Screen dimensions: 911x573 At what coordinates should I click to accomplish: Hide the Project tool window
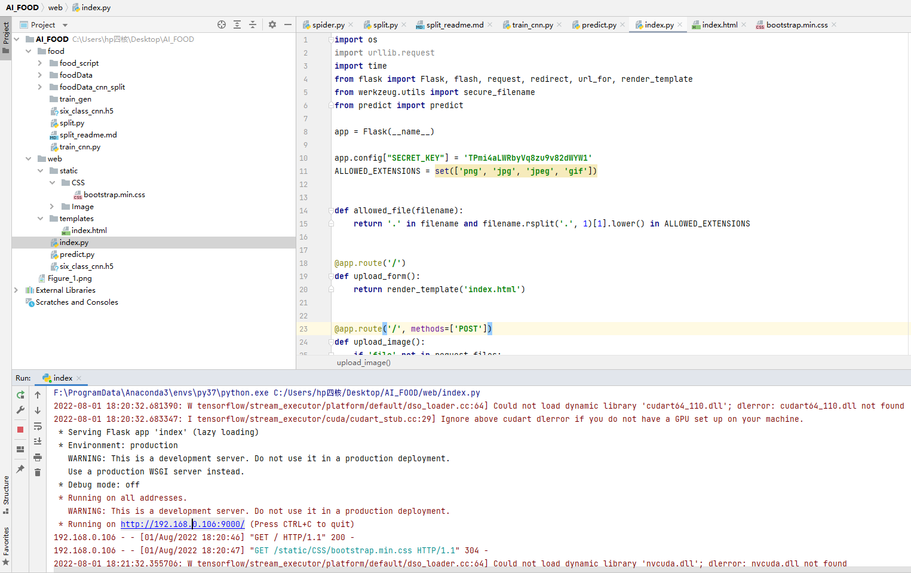(288, 24)
